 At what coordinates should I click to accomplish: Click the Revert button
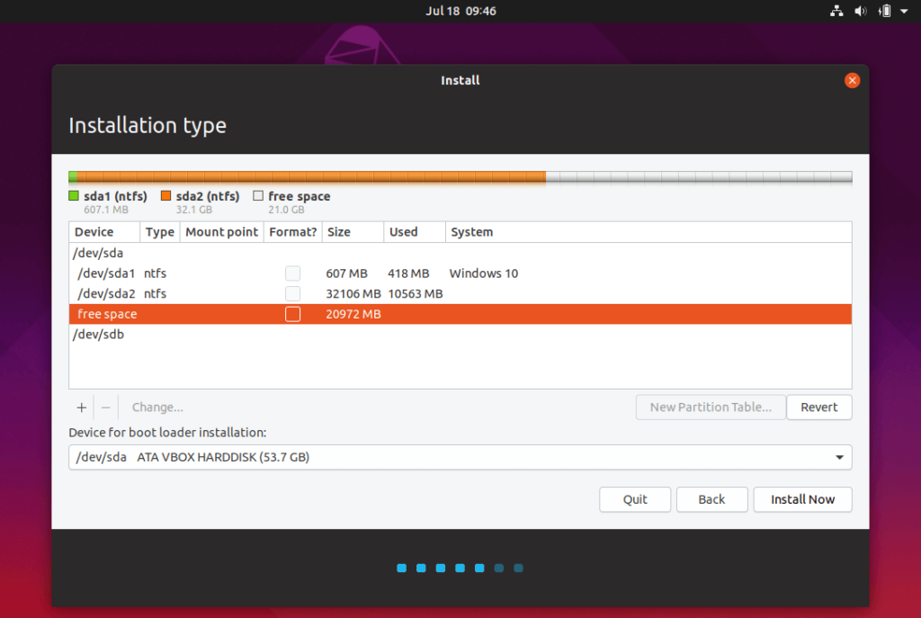pos(818,407)
